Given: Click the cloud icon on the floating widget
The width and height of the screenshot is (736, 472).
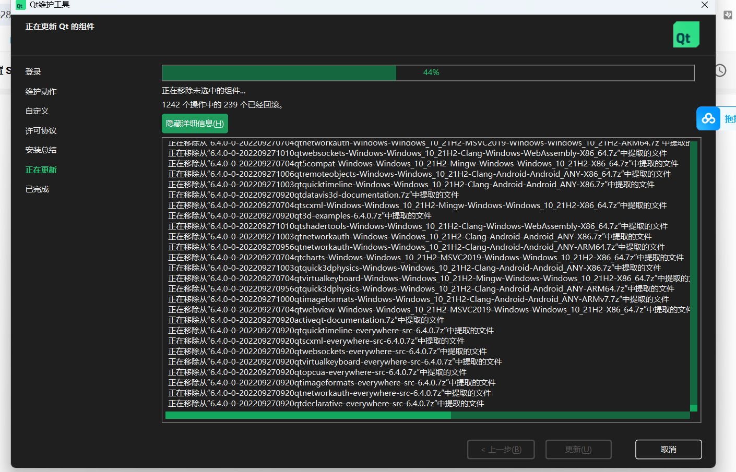Looking at the screenshot, I should [x=708, y=119].
